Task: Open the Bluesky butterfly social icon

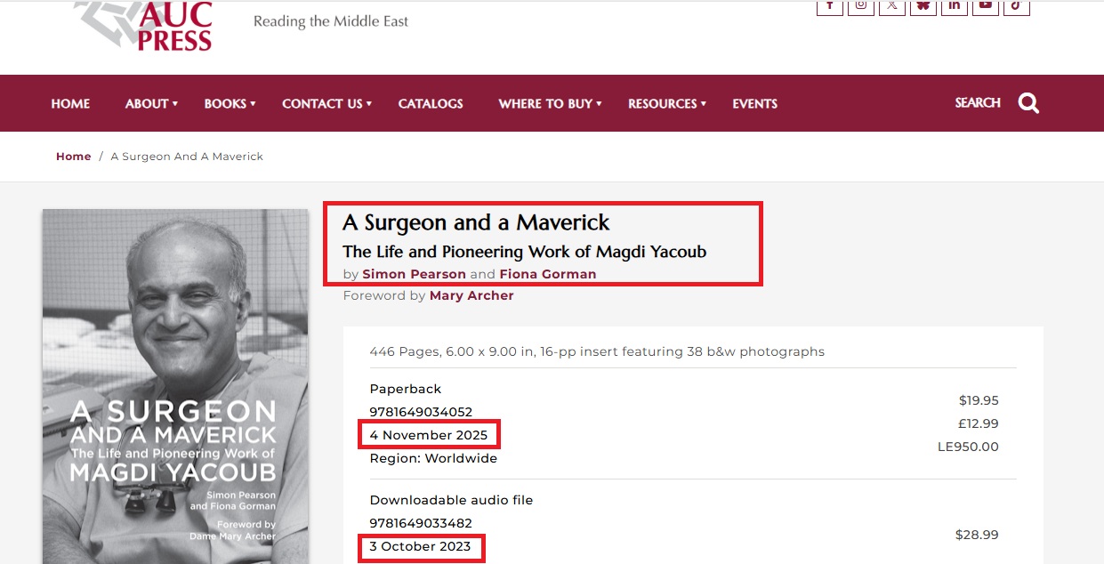Action: click(x=923, y=6)
